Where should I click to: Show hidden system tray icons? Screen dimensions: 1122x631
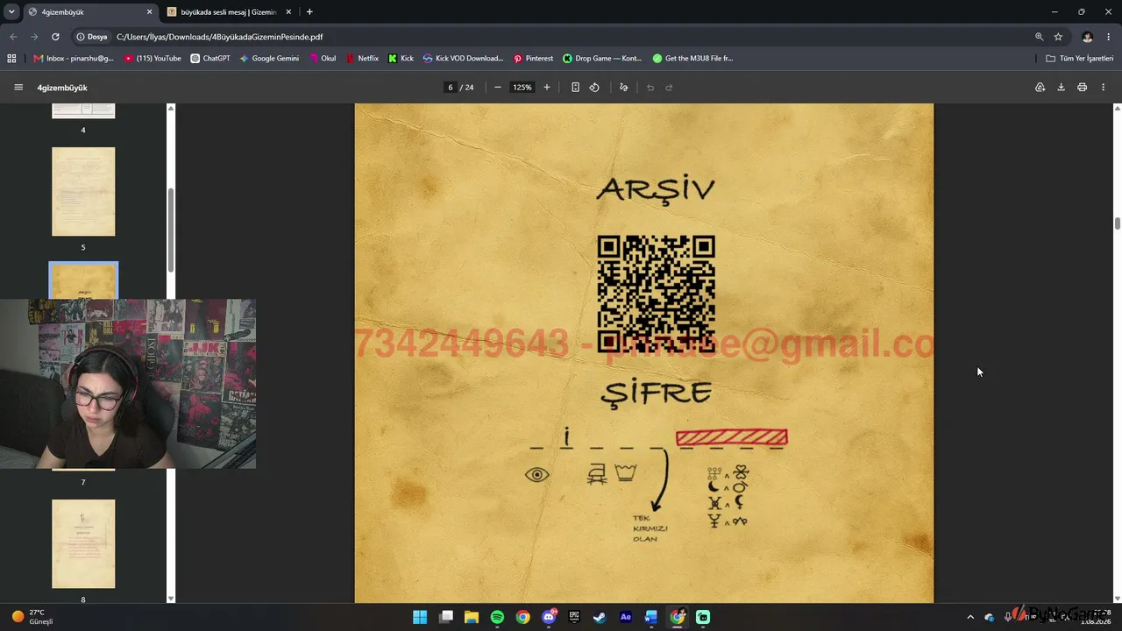tap(970, 617)
